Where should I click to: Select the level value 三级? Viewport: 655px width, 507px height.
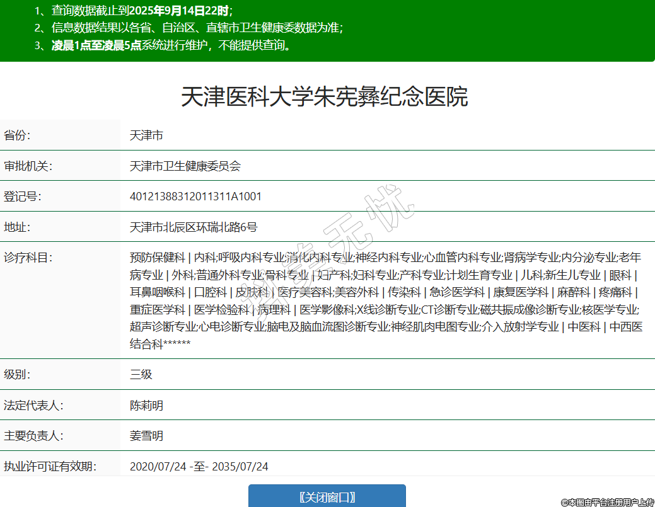(x=141, y=374)
